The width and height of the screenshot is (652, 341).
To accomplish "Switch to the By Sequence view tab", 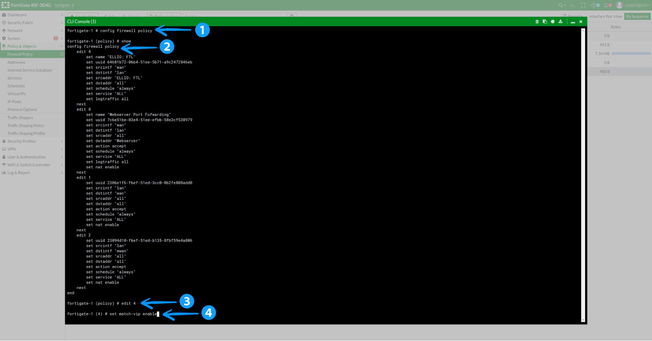I will pos(637,16).
